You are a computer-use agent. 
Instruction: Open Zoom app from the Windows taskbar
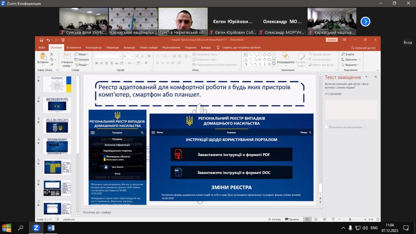36,228
